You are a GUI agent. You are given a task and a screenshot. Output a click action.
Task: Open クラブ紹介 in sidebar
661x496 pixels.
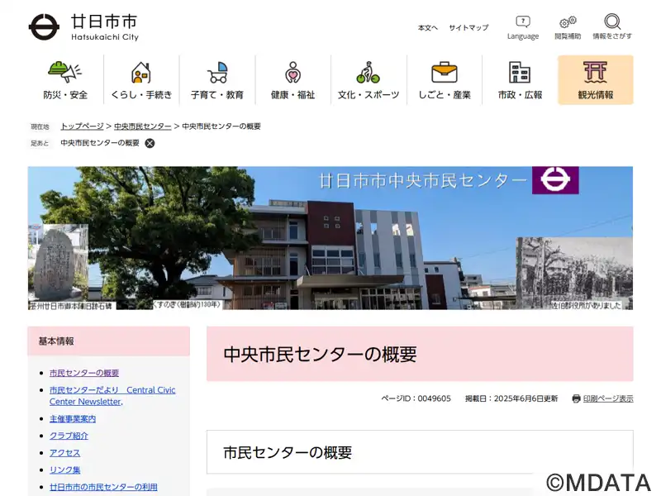click(69, 436)
